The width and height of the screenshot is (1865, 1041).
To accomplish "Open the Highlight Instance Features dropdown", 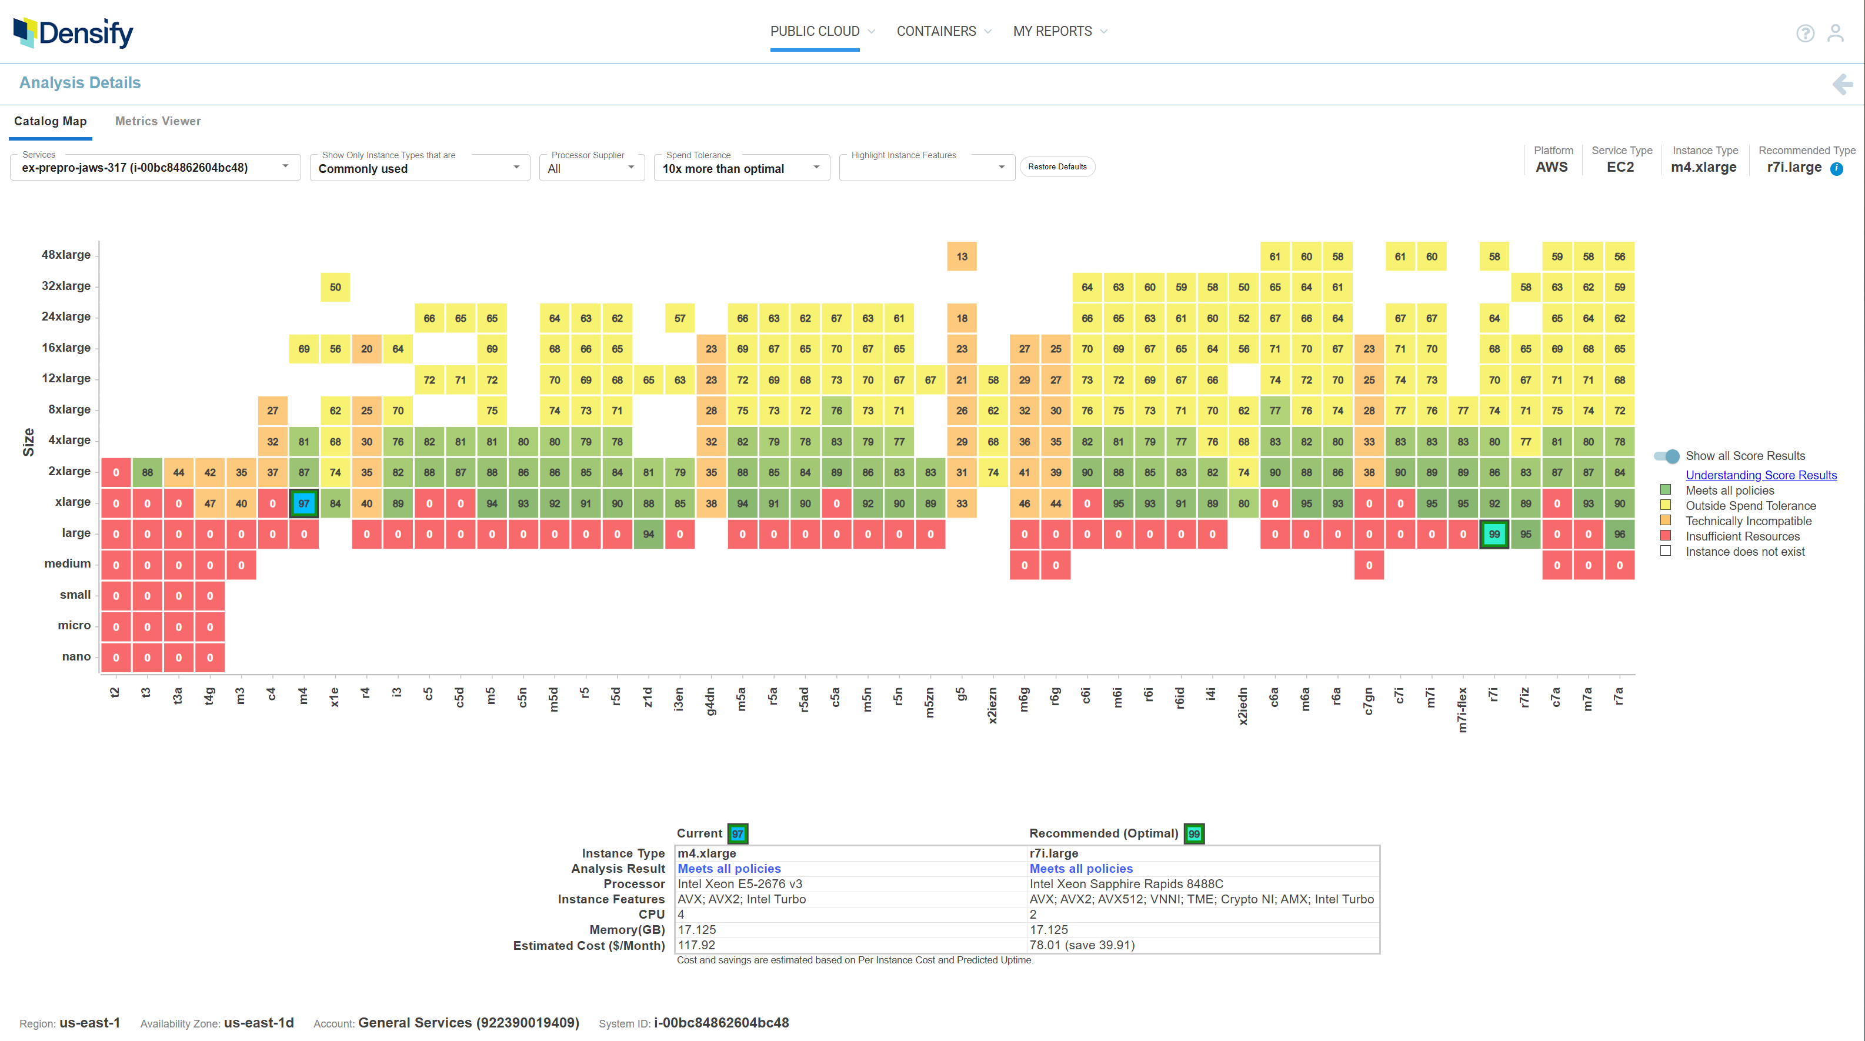I will [1002, 167].
